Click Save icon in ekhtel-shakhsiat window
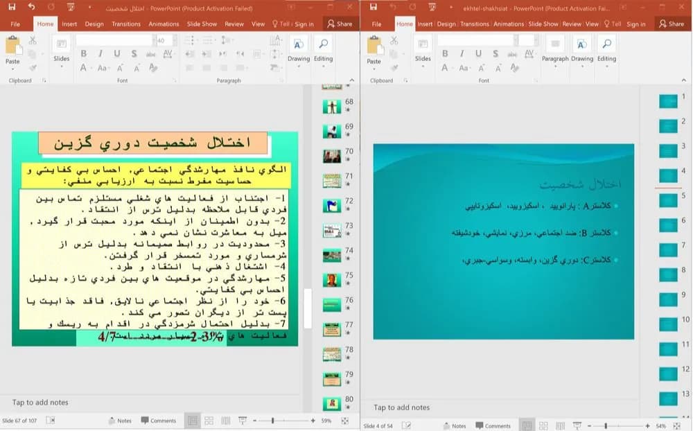 (x=374, y=7)
